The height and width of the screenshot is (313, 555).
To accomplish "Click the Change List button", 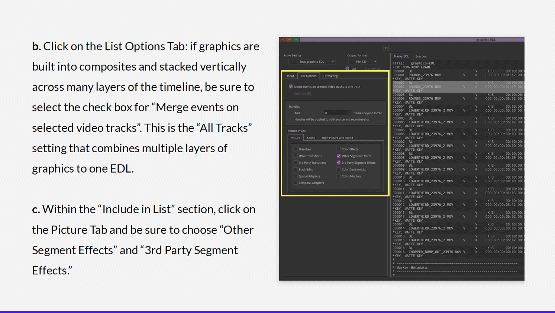I will click(372, 69).
